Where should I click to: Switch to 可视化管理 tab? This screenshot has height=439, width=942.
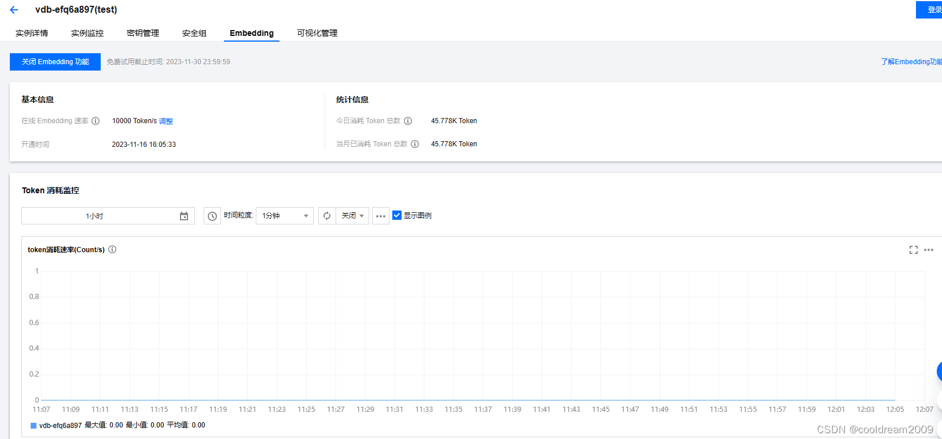[317, 33]
